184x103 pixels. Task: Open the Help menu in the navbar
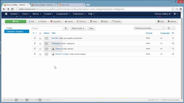pyautogui.click(x=91, y=14)
